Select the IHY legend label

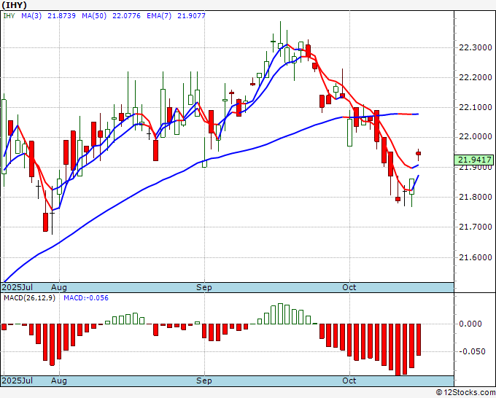click(9, 15)
